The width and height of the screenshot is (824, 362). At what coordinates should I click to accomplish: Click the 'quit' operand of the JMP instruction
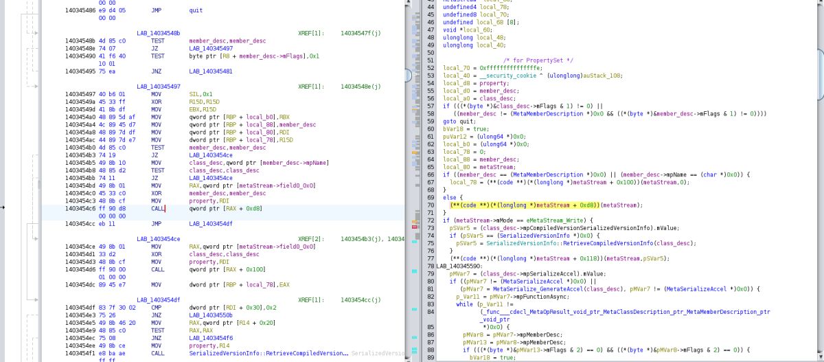(x=195, y=12)
